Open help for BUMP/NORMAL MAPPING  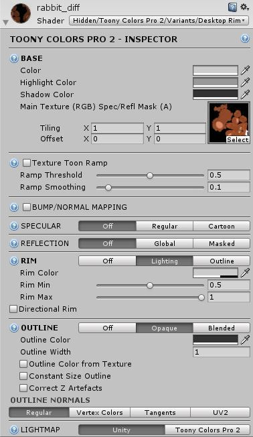click(14, 207)
